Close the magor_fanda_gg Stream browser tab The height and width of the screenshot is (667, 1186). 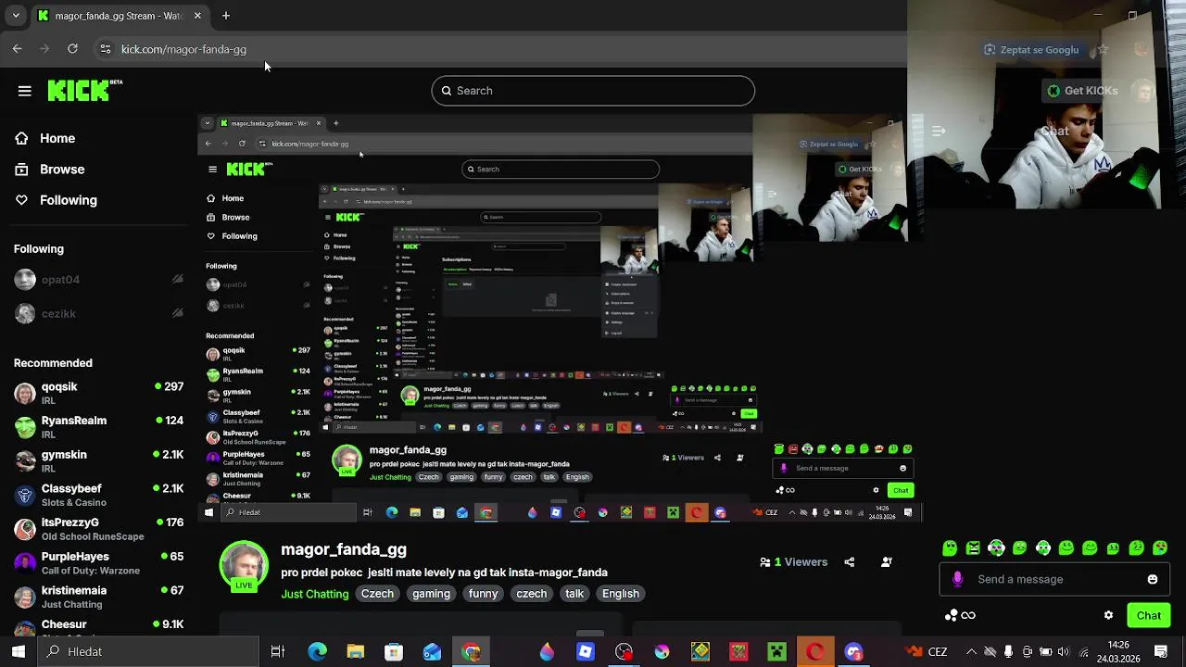click(x=197, y=16)
